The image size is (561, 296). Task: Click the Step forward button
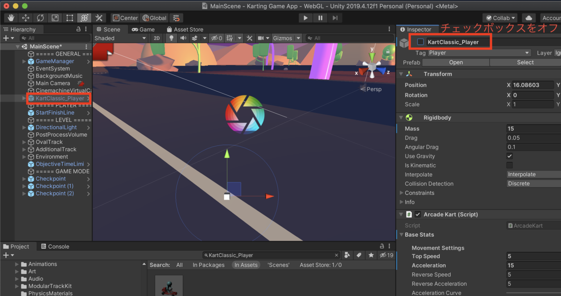335,18
